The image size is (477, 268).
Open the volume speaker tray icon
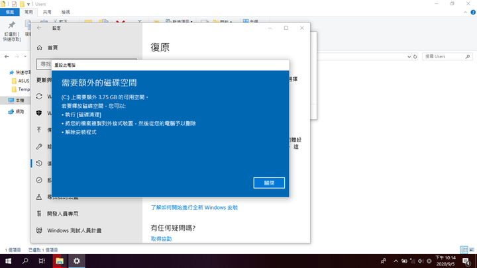tap(421, 261)
